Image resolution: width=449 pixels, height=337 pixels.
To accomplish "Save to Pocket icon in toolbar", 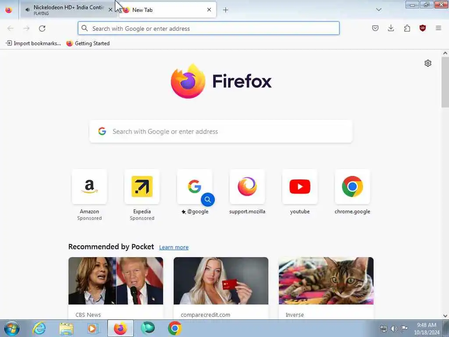I will (x=375, y=28).
